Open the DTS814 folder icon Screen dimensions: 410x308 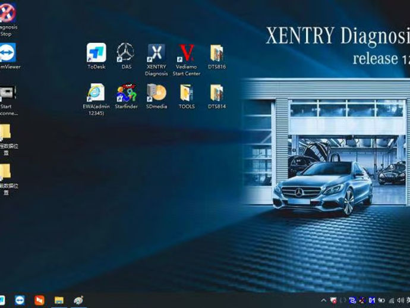pyautogui.click(x=217, y=96)
